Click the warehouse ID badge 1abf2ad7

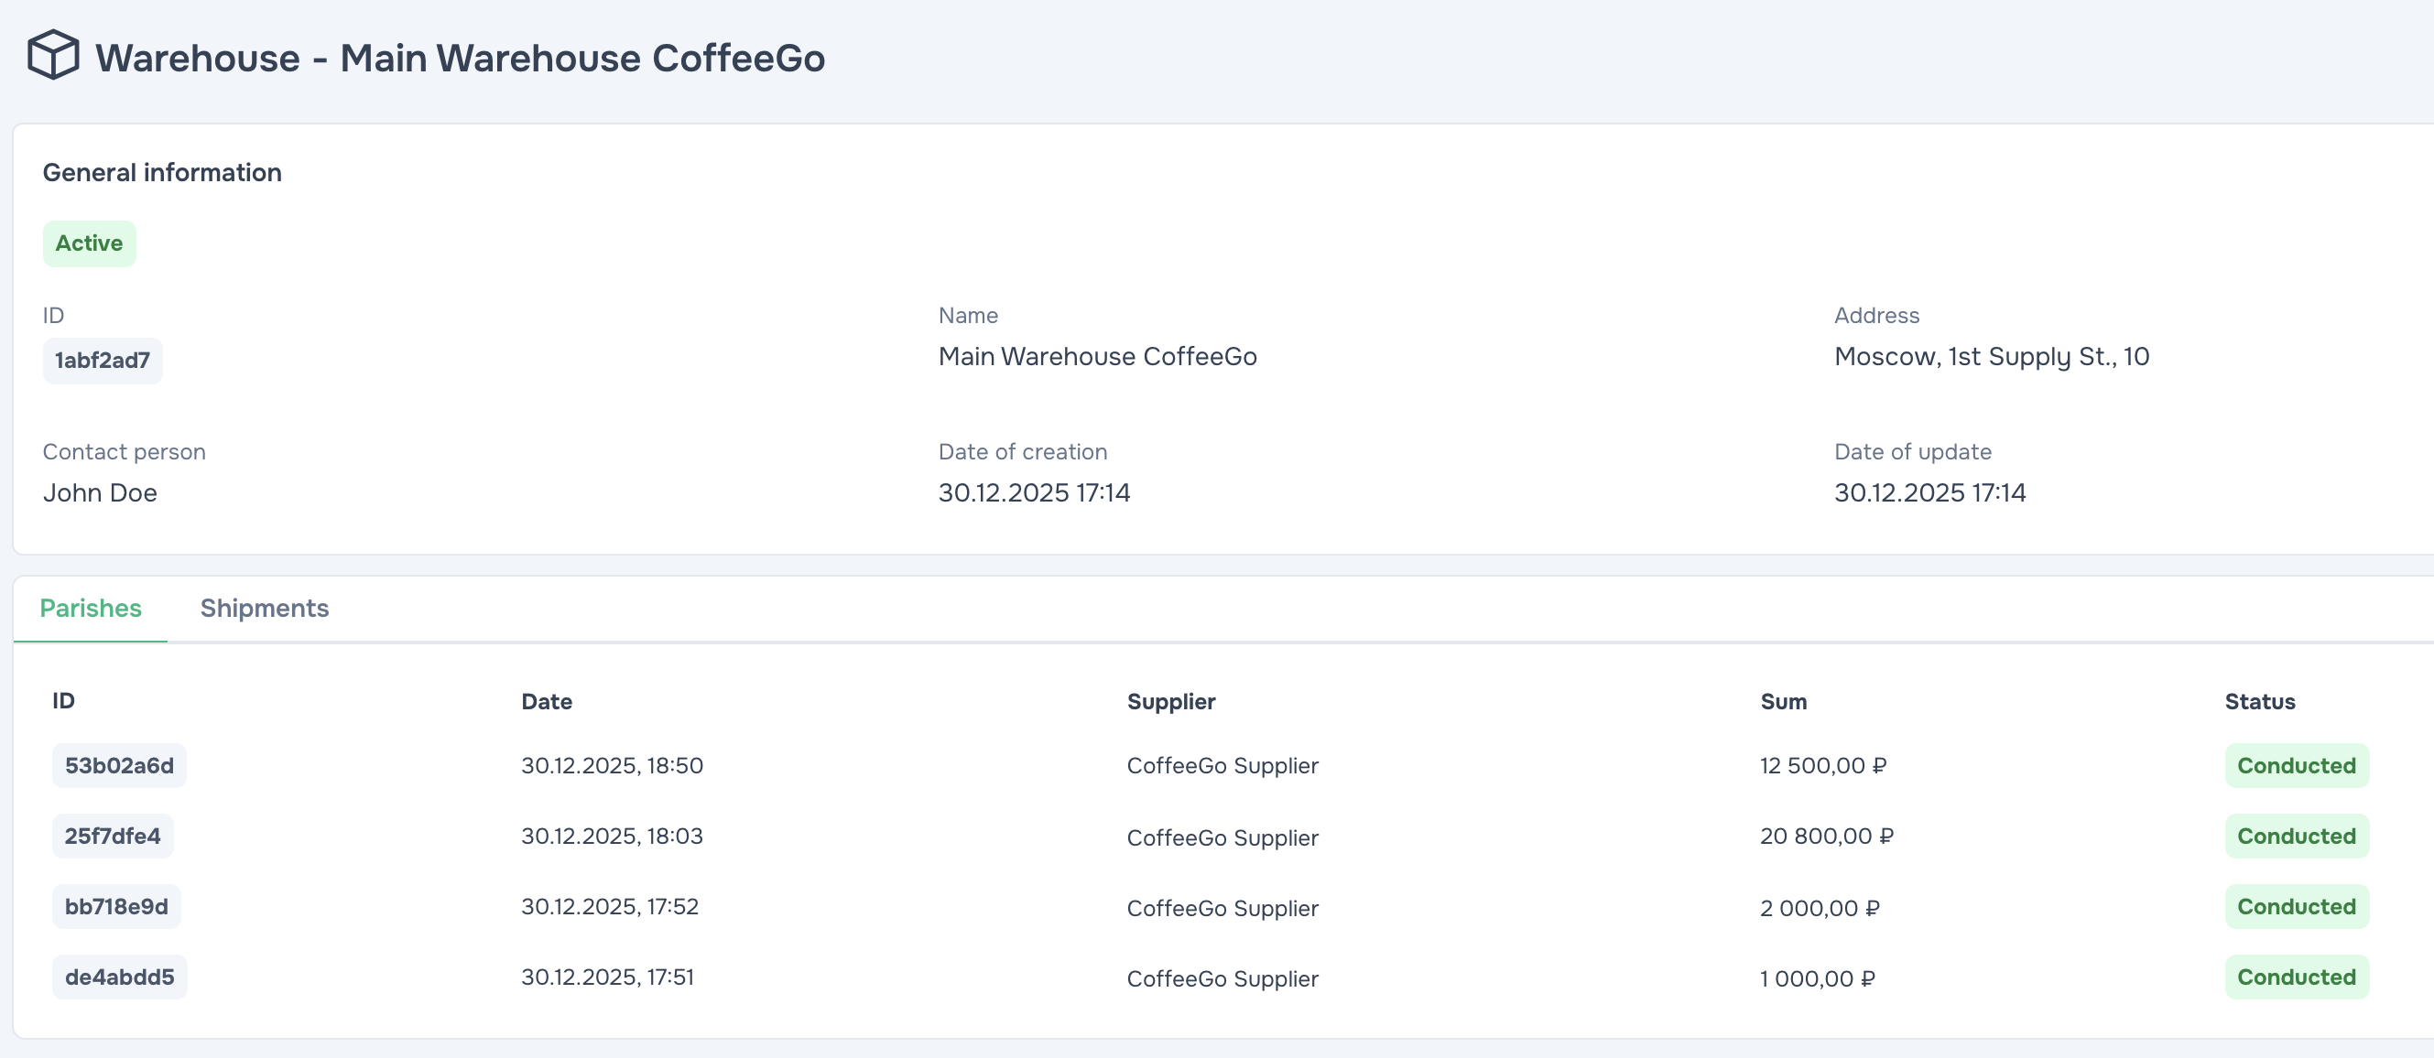click(x=102, y=361)
